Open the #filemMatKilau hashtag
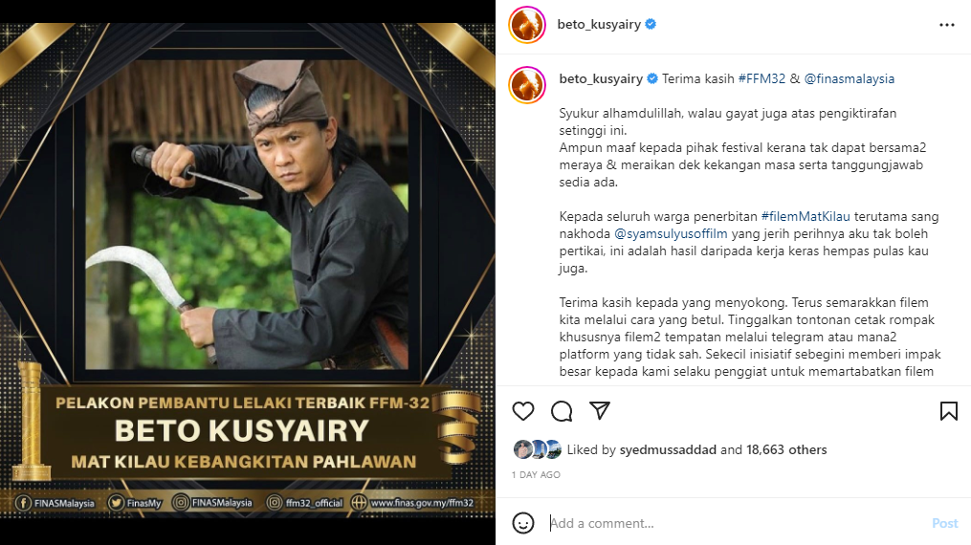Viewport: 971px width, 545px height. (x=805, y=216)
